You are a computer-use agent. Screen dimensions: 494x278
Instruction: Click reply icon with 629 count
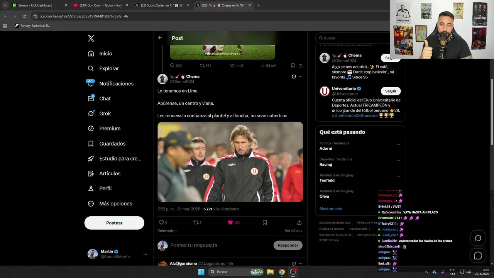tap(172, 66)
